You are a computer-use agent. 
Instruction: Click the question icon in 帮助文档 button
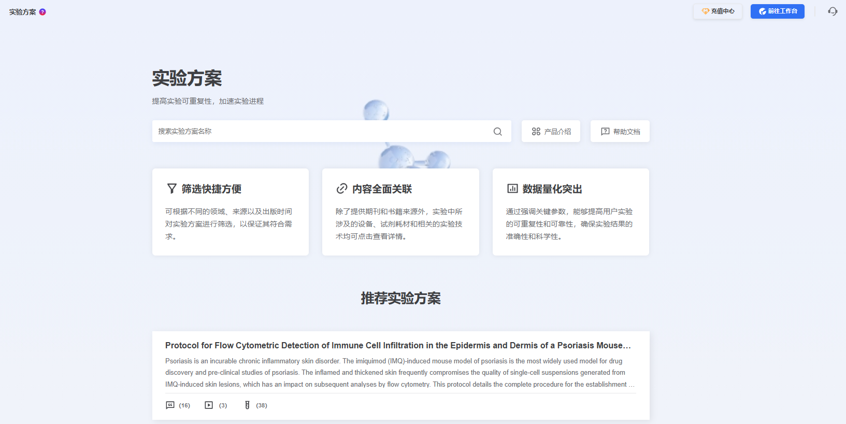605,132
